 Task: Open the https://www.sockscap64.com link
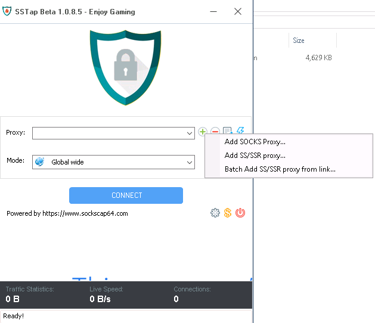(x=85, y=213)
